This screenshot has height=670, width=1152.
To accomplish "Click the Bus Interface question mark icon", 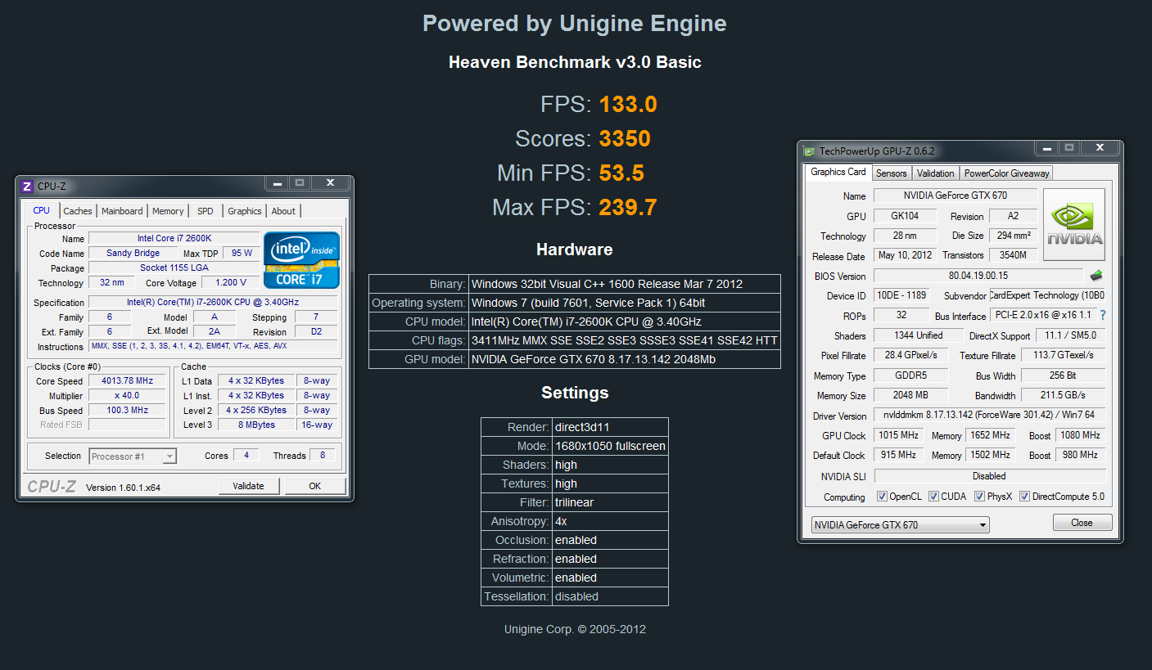I will (x=1102, y=315).
